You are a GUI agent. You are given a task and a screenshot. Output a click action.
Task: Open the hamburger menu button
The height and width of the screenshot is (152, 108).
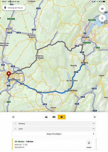(102, 9)
